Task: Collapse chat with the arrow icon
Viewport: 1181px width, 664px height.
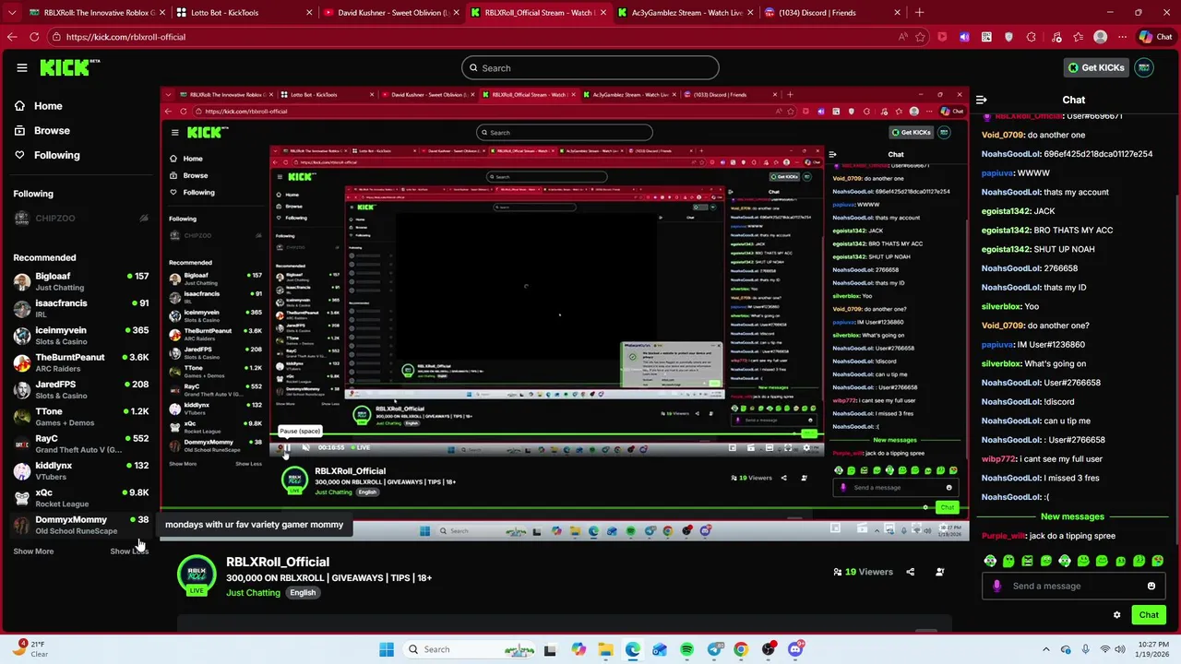Action: click(982, 100)
